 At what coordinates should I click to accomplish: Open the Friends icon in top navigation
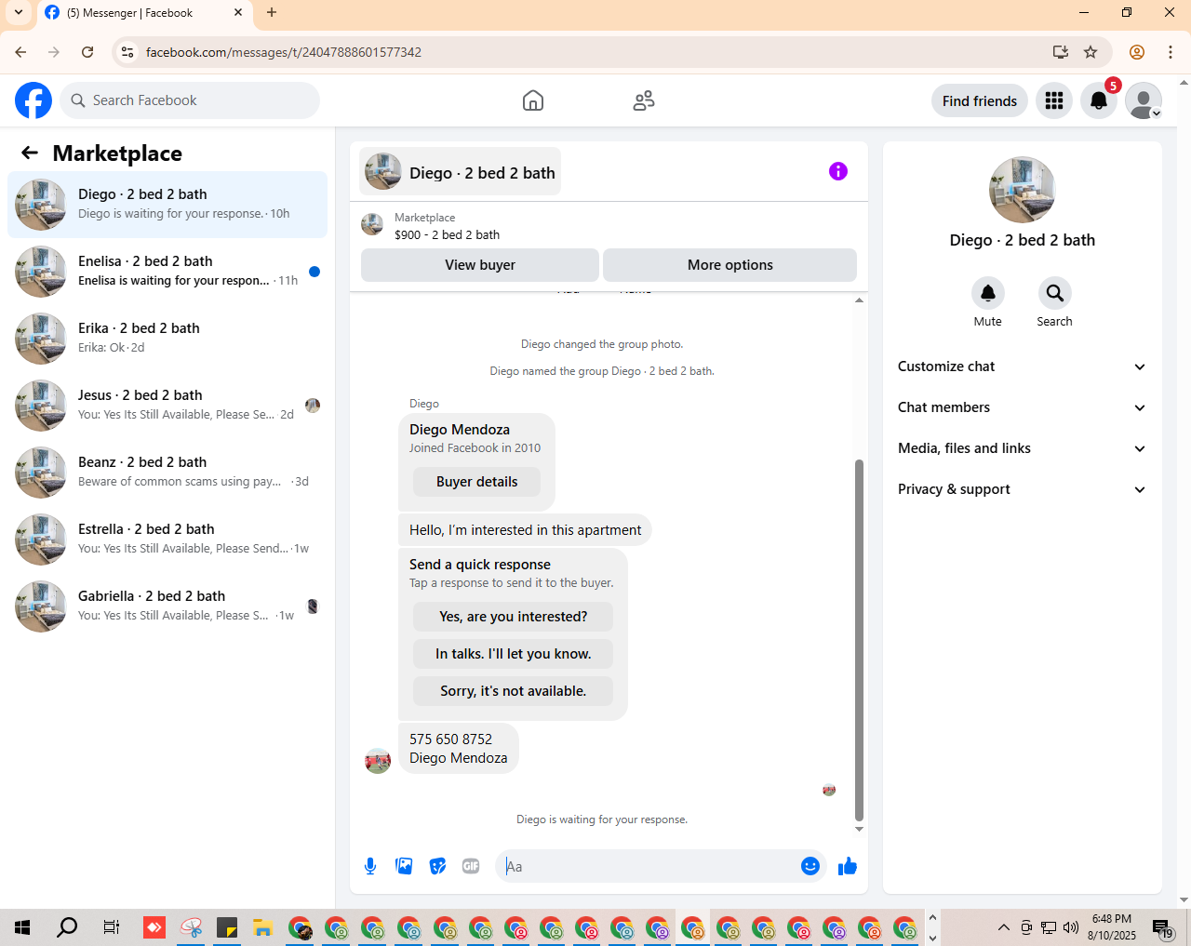[644, 100]
